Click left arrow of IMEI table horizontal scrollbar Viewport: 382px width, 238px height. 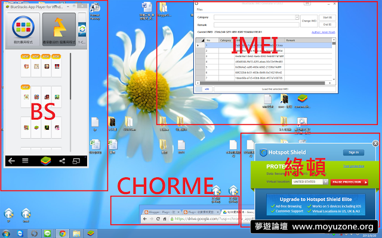pyautogui.click(x=198, y=83)
